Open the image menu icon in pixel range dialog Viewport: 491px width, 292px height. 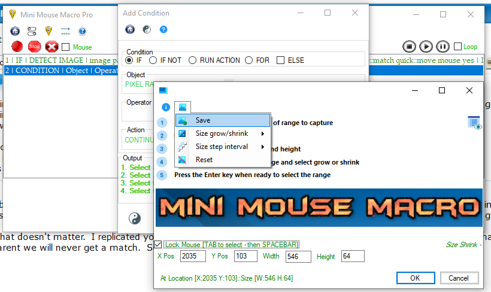point(183,107)
